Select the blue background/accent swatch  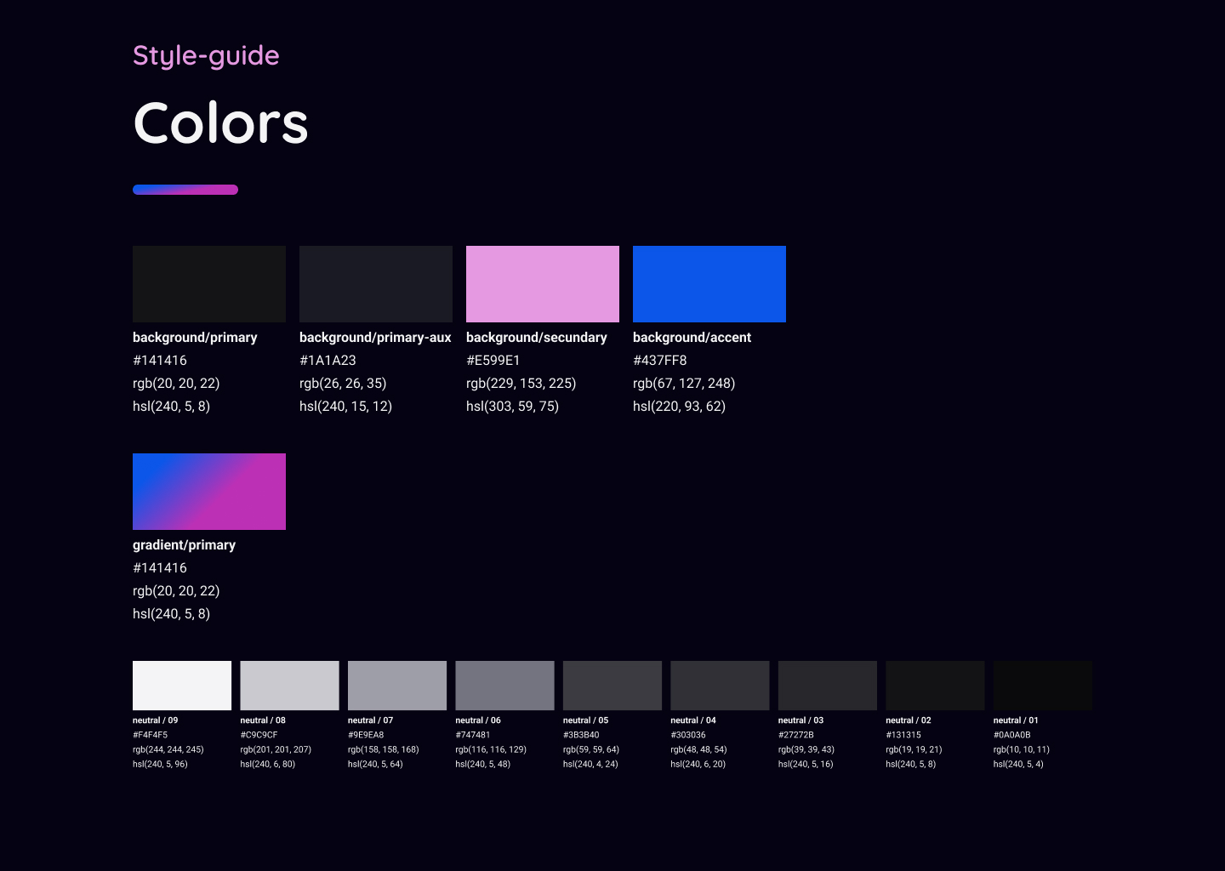coord(709,284)
